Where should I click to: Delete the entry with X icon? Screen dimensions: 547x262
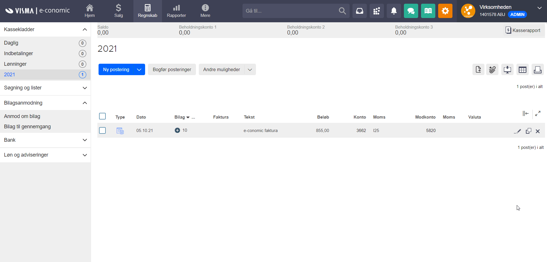(538, 131)
